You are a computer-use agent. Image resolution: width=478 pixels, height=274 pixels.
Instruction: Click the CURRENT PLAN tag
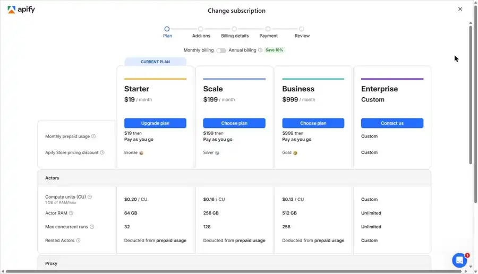click(x=155, y=62)
